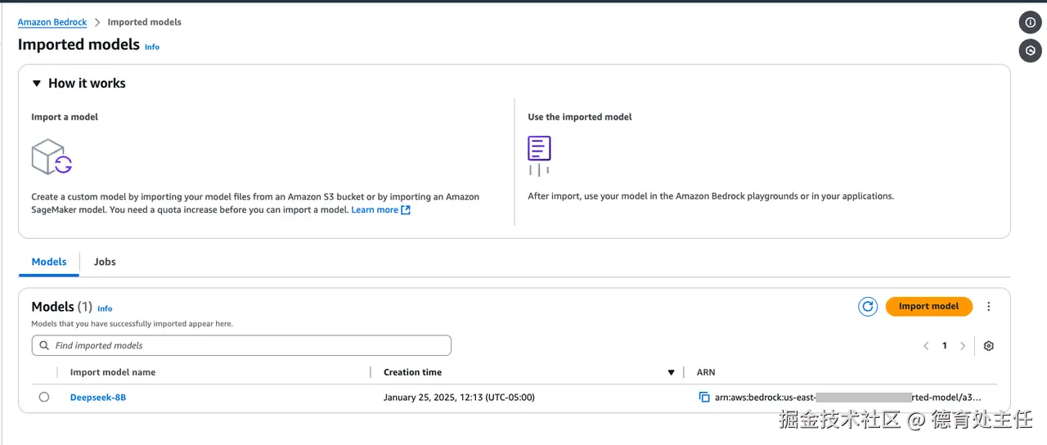
Task: Collapse the How it works section
Action: 37,83
